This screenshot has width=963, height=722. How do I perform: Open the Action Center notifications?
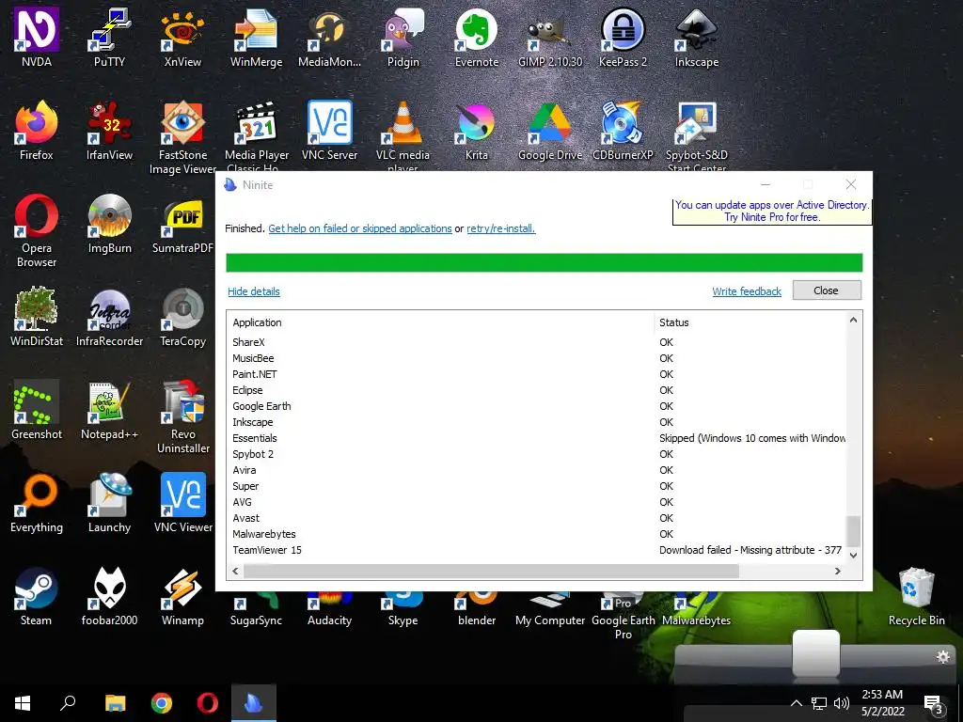[933, 704]
